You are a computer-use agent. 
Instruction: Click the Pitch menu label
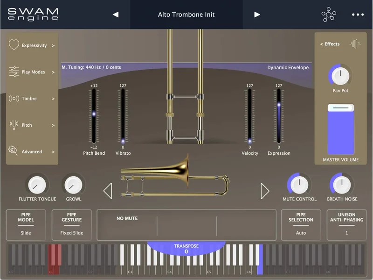coord(27,125)
